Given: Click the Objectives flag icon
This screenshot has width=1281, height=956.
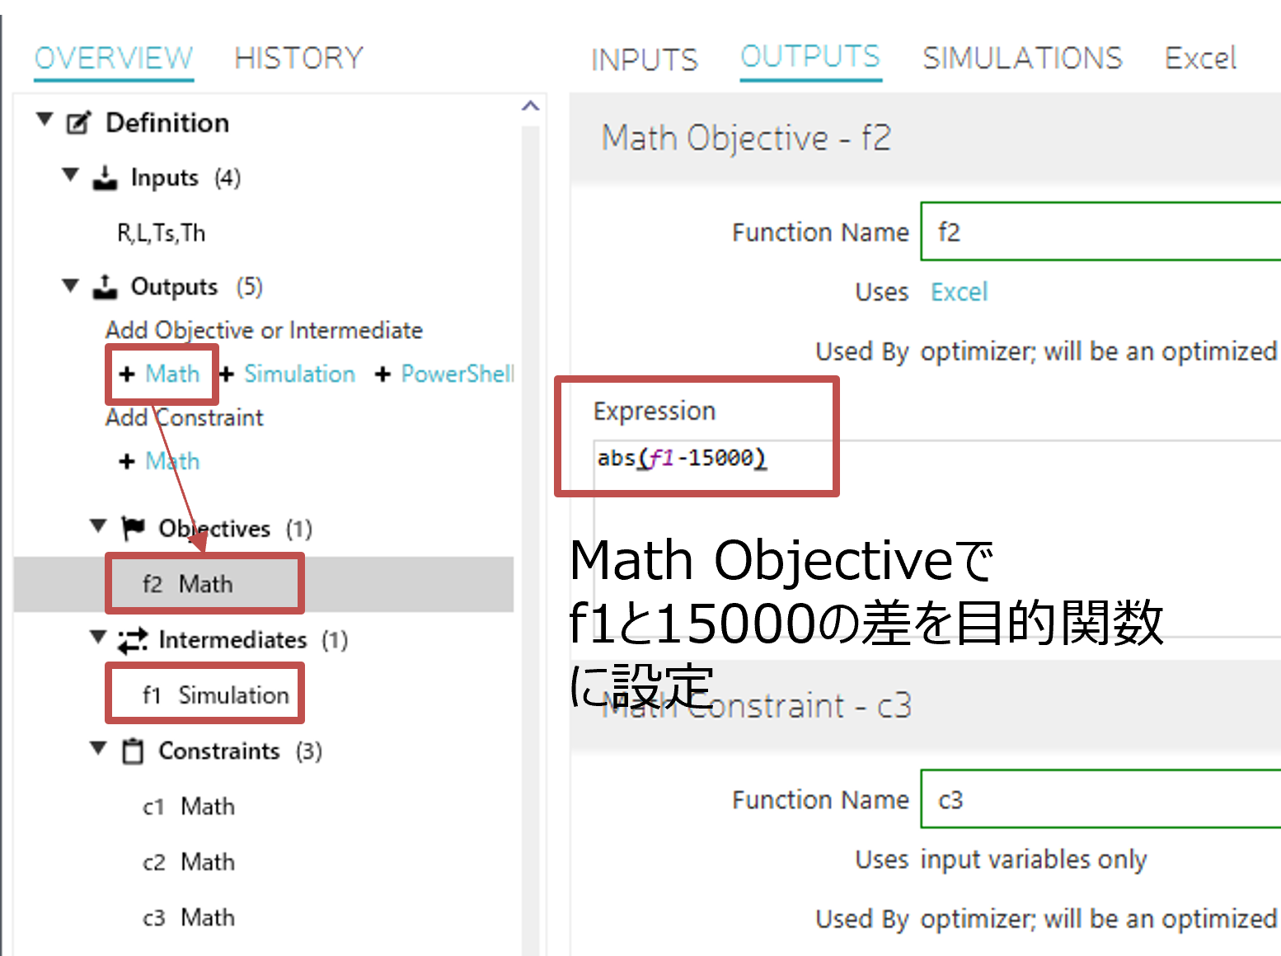Looking at the screenshot, I should click(133, 528).
